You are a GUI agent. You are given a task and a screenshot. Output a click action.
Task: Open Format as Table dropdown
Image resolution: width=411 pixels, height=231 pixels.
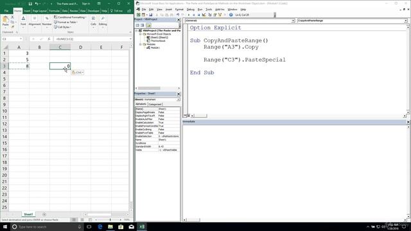click(66, 22)
